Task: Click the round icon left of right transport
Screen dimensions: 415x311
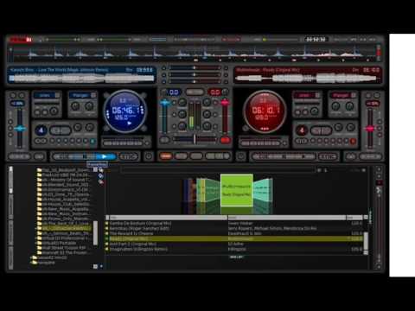Action: 240,156
